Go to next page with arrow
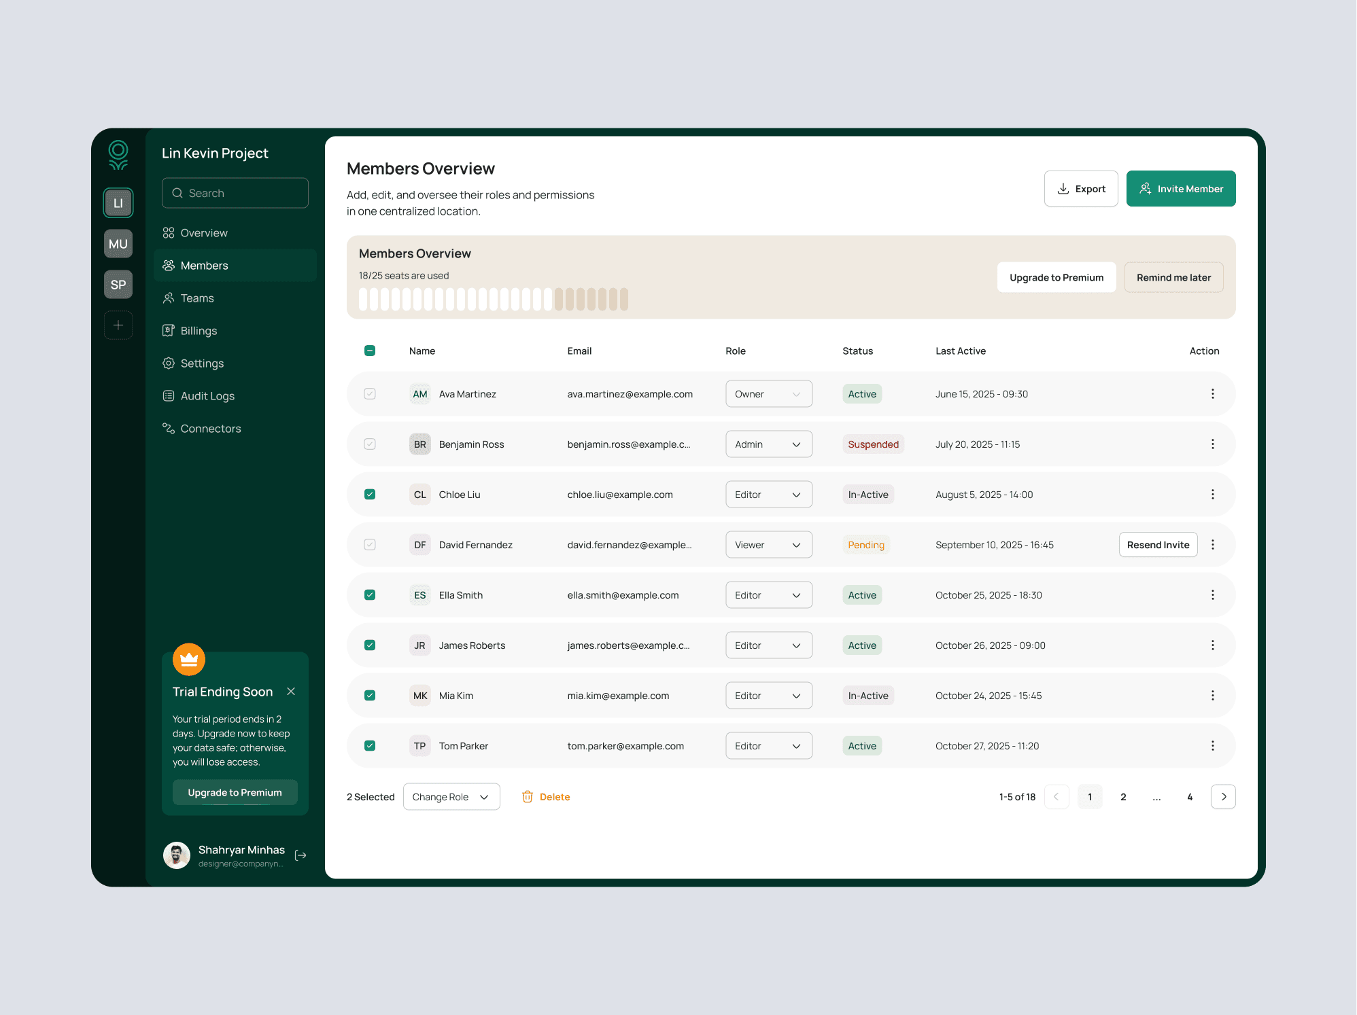Image resolution: width=1357 pixels, height=1015 pixels. 1223,797
